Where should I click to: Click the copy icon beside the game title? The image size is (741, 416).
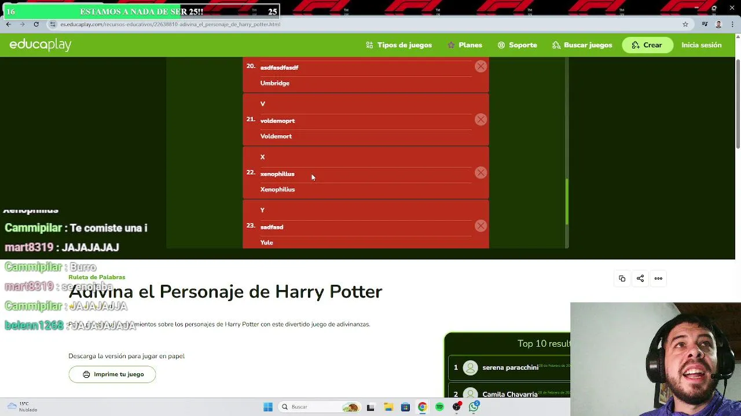(x=622, y=278)
